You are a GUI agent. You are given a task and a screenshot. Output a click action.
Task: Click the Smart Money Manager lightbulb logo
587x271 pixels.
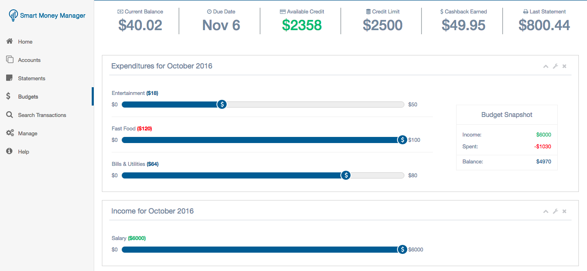13,15
